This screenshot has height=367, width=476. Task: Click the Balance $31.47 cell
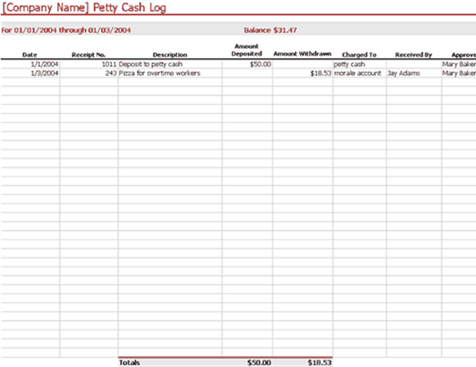270,30
